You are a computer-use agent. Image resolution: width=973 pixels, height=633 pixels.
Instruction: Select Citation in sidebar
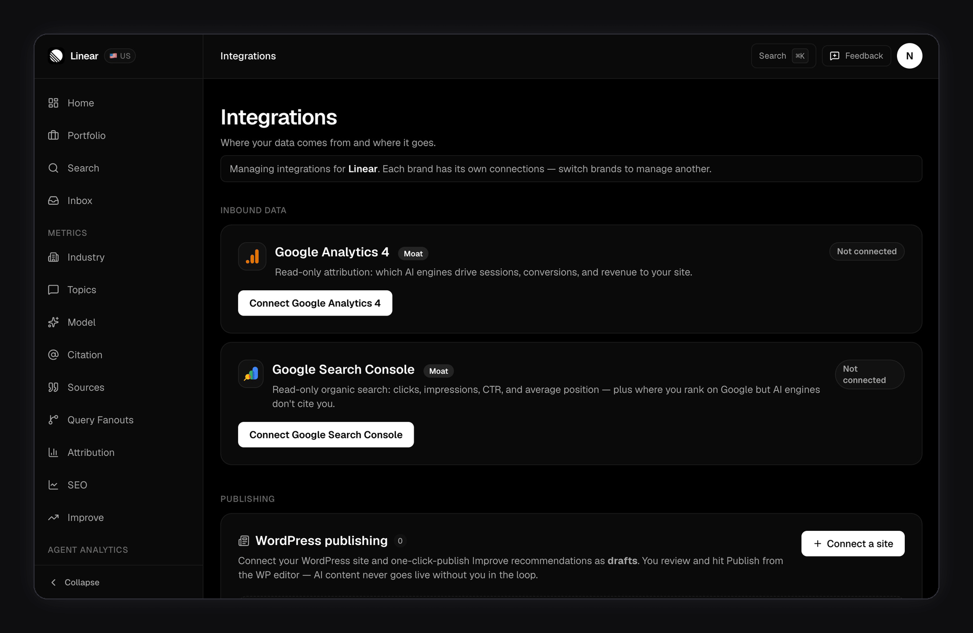[118, 355]
